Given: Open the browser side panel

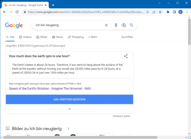Looking at the screenshot, I should (x=174, y=12).
